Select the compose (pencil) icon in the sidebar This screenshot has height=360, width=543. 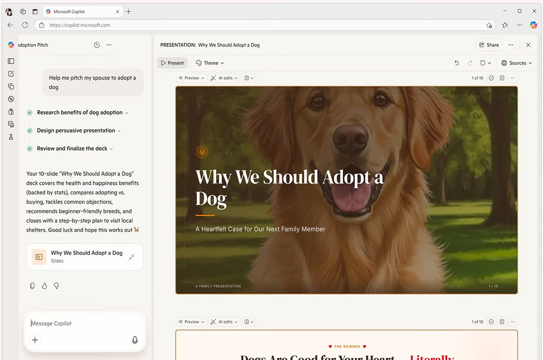(10, 74)
